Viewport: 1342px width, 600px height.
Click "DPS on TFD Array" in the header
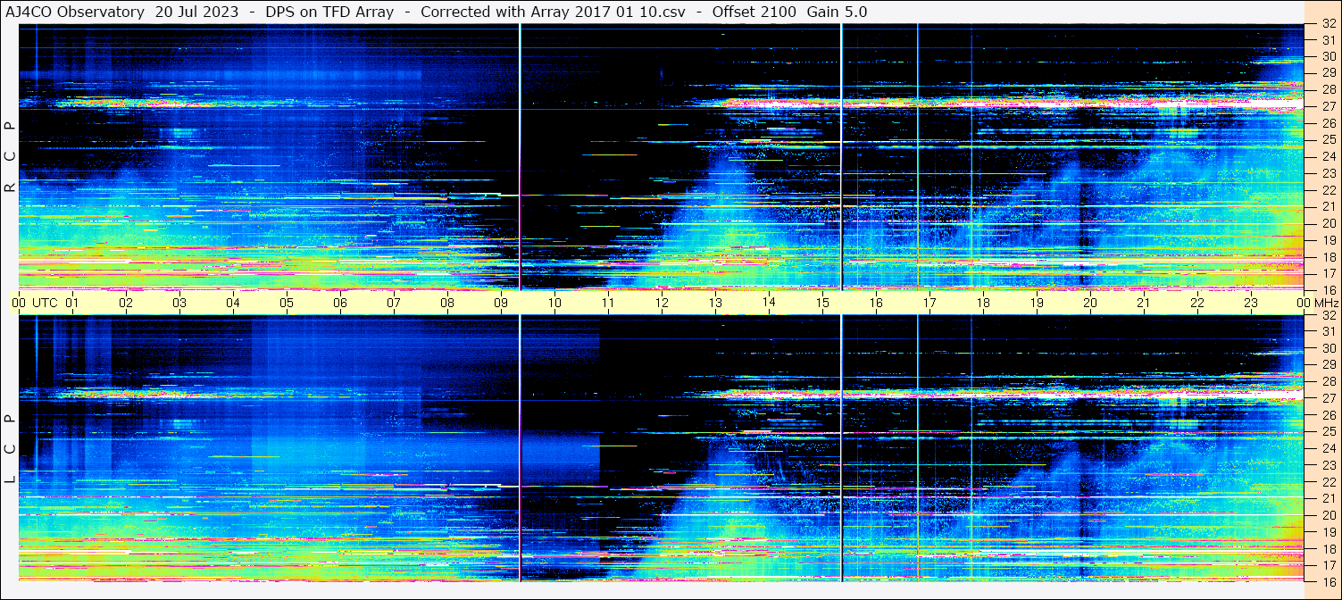pos(330,12)
